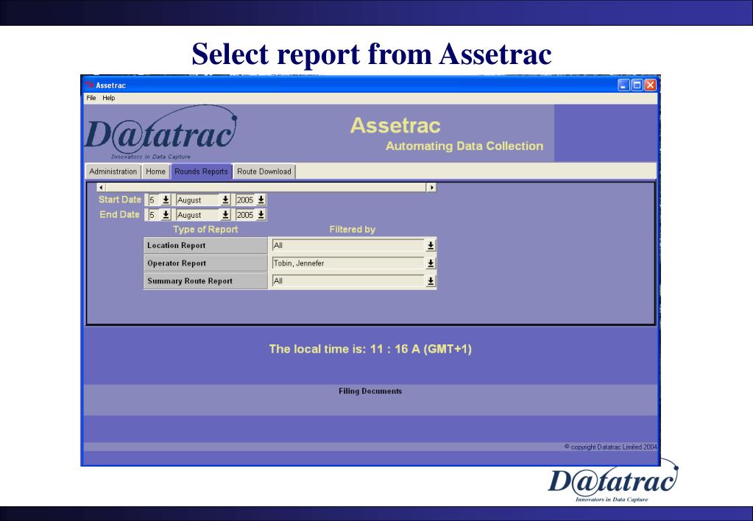Click the Assetrac title bar app icon
The width and height of the screenshot is (753, 521).
(x=89, y=85)
